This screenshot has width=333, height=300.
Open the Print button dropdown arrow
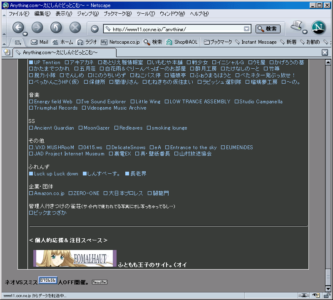point(305,32)
